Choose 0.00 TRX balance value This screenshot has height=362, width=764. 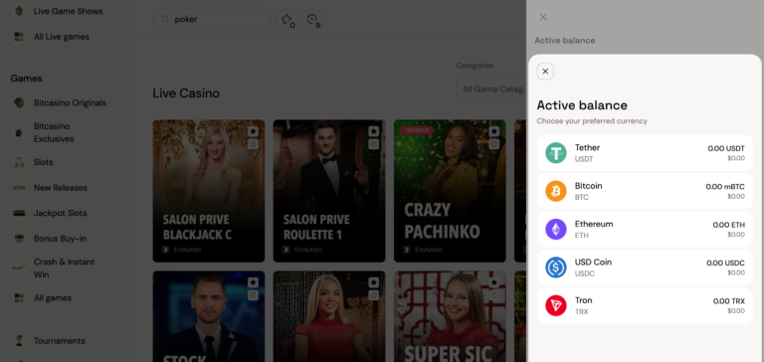pyautogui.click(x=729, y=301)
